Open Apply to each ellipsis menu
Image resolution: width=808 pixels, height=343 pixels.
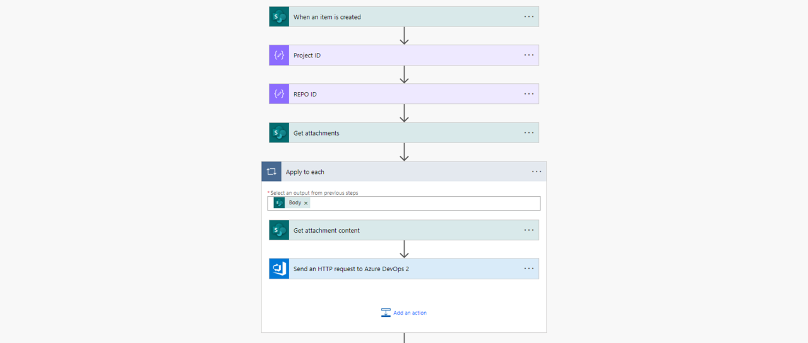coord(537,171)
